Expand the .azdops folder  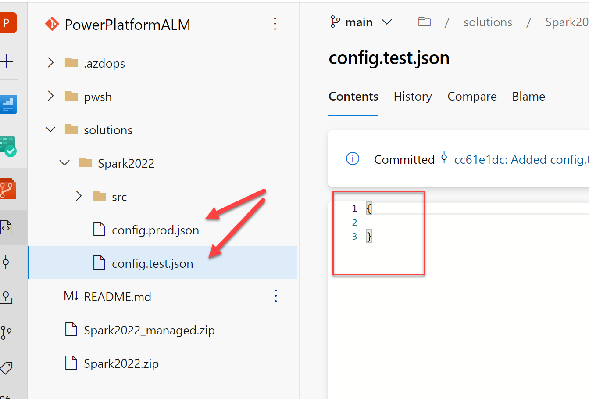(x=51, y=63)
